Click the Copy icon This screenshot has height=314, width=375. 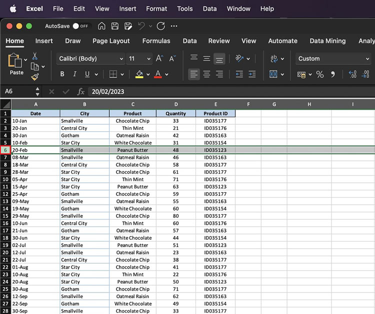(35, 66)
